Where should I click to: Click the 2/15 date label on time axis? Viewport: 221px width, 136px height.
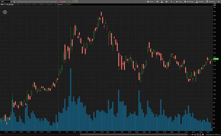click(102, 132)
